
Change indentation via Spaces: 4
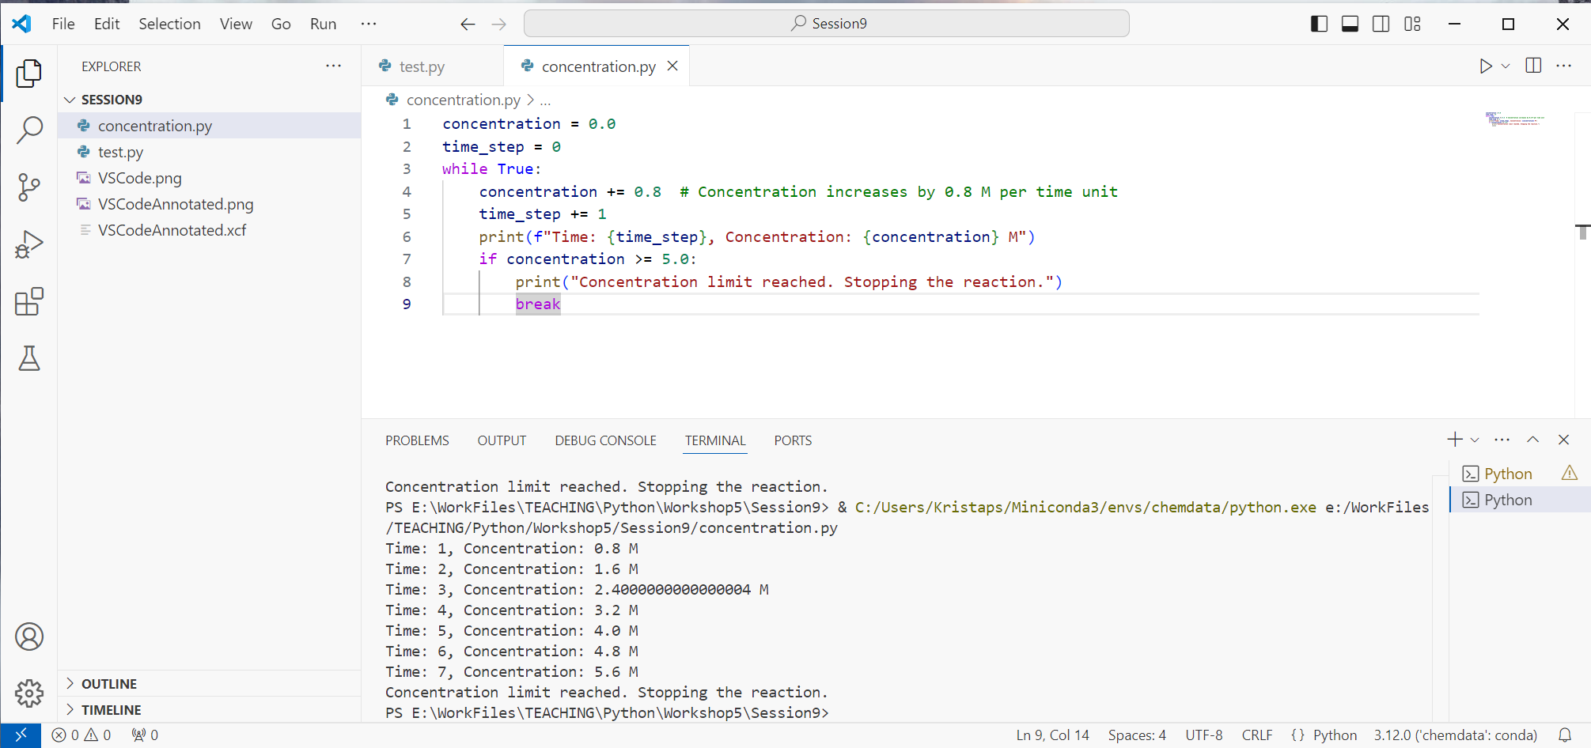[x=1137, y=735]
